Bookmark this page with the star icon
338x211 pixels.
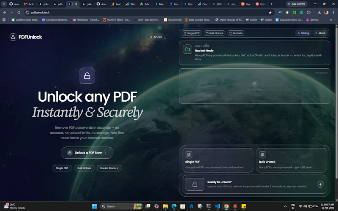270,13
